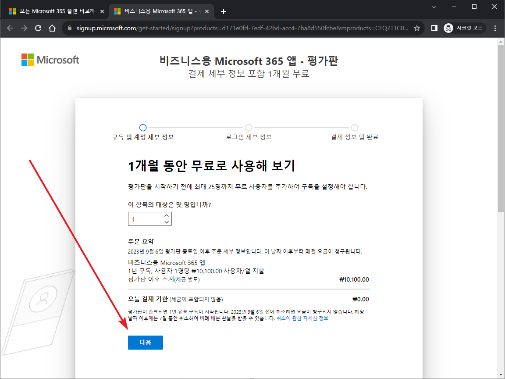Minimize the Chrome window
The width and height of the screenshot is (505, 379).
(x=454, y=7)
